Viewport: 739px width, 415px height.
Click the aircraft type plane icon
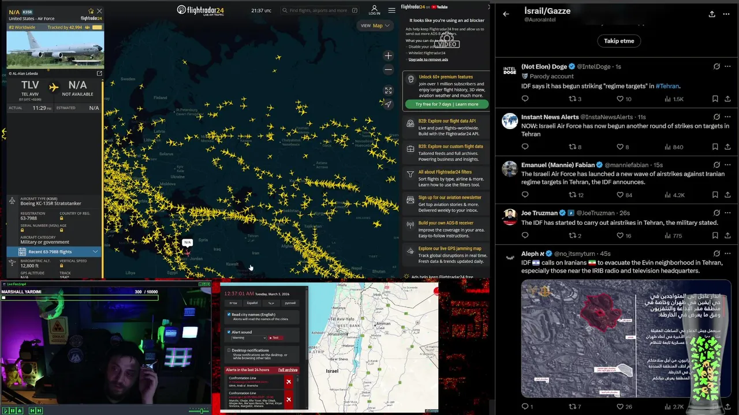click(x=12, y=201)
